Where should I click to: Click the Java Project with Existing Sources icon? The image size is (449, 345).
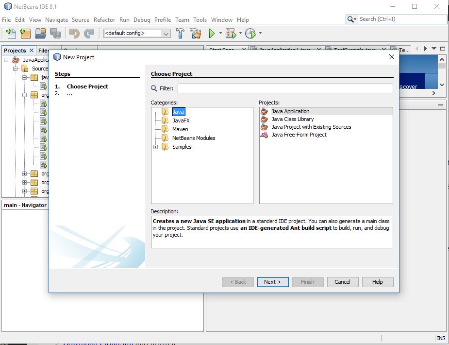pos(264,127)
